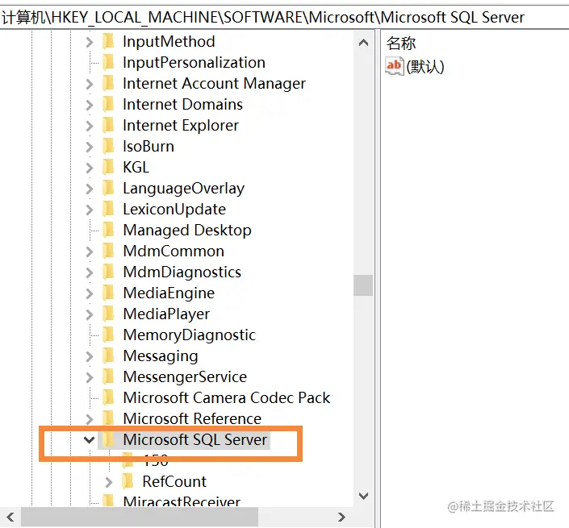The width and height of the screenshot is (569, 528).
Task: Click the Microsoft SQL Server folder icon
Action: pyautogui.click(x=108, y=439)
